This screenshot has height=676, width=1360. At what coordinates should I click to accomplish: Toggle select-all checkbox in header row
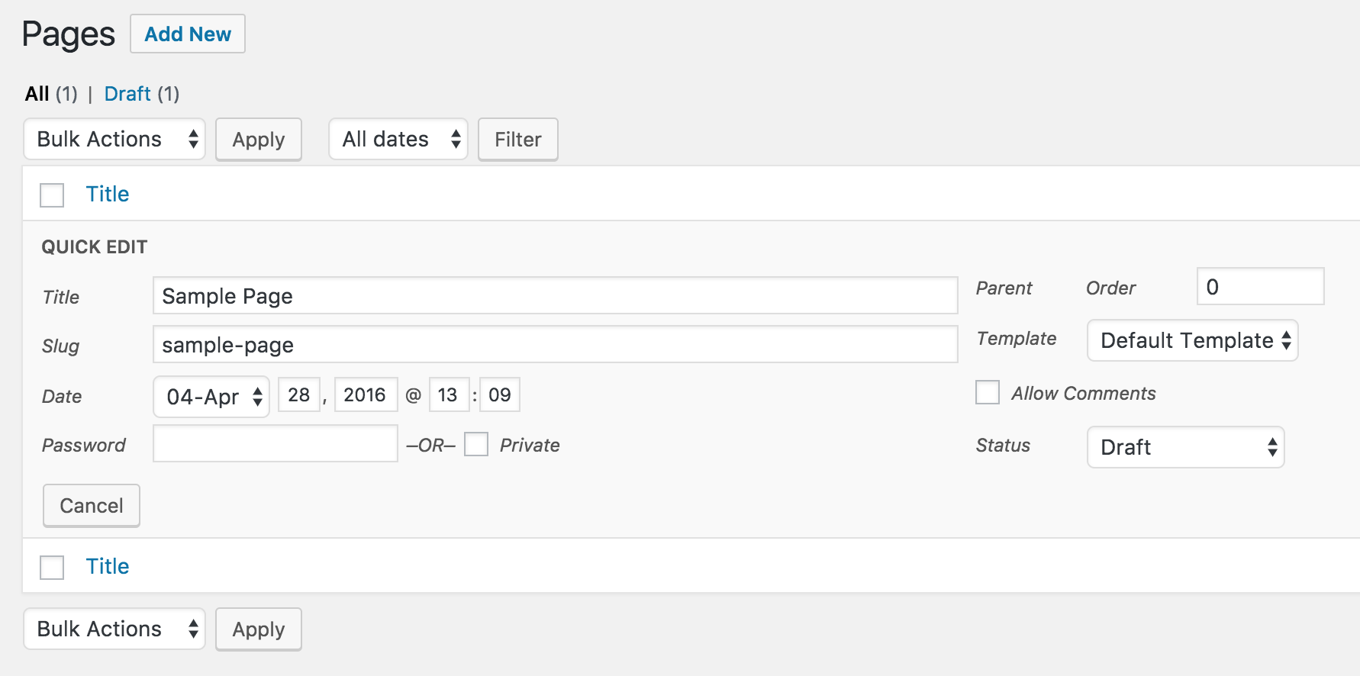pos(52,195)
